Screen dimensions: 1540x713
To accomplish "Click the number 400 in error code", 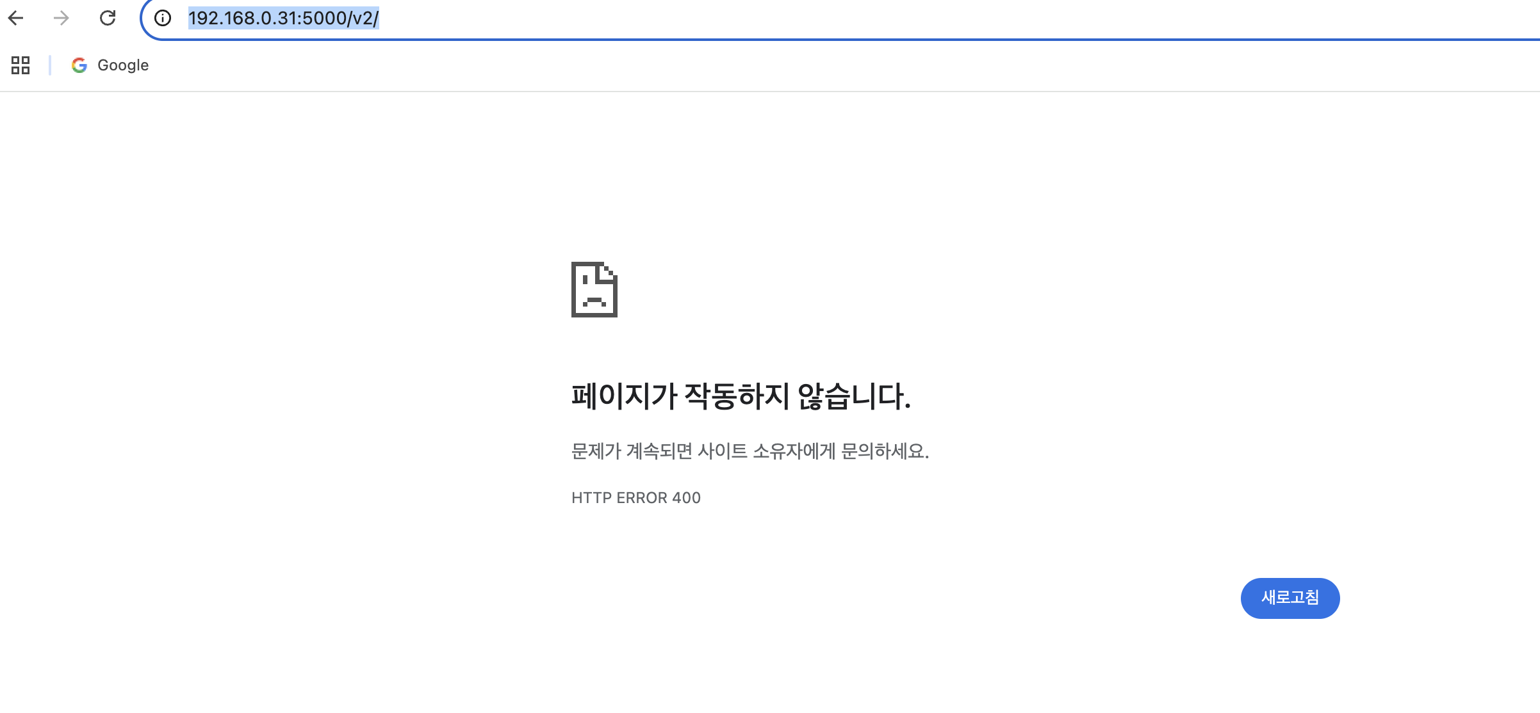I will tap(686, 498).
